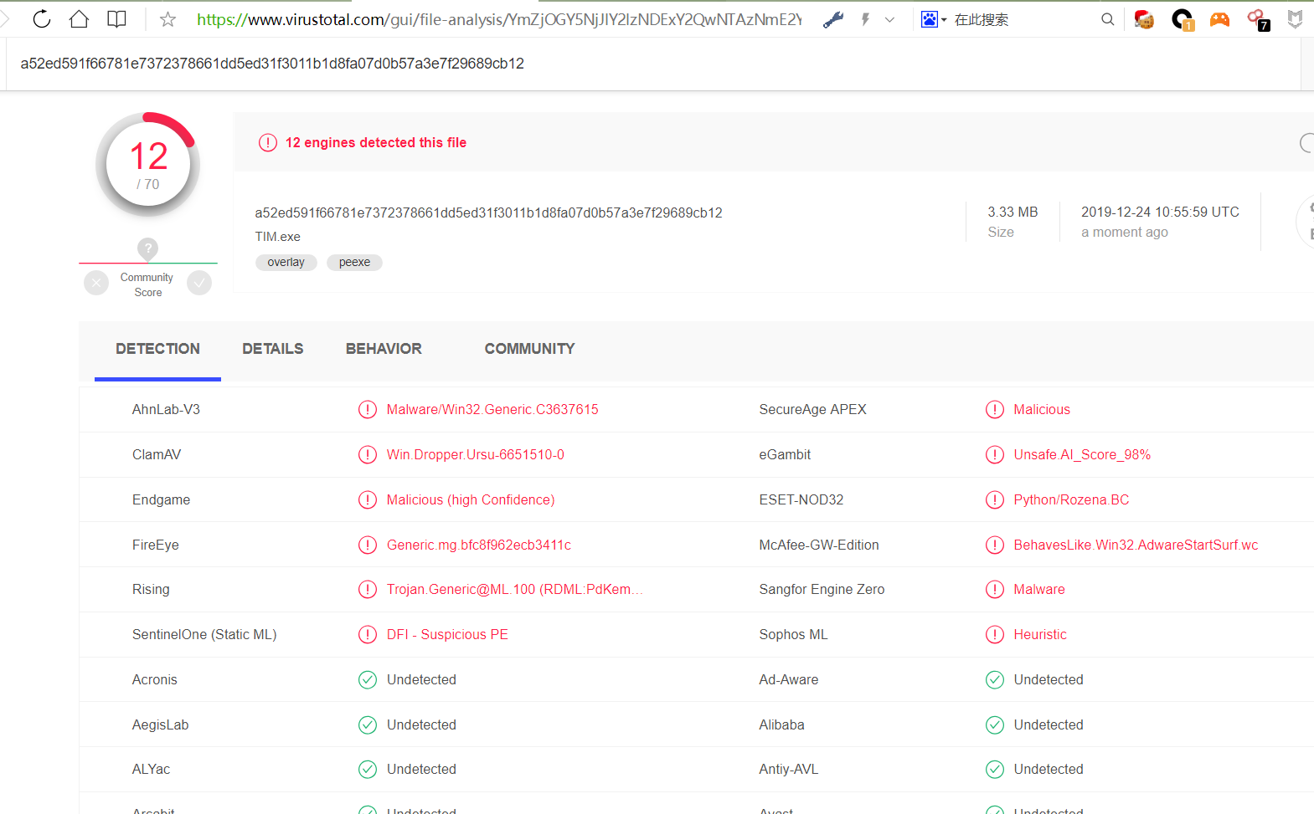The height and width of the screenshot is (814, 1314).
Task: Click the hash search field at top
Action: click(653, 64)
